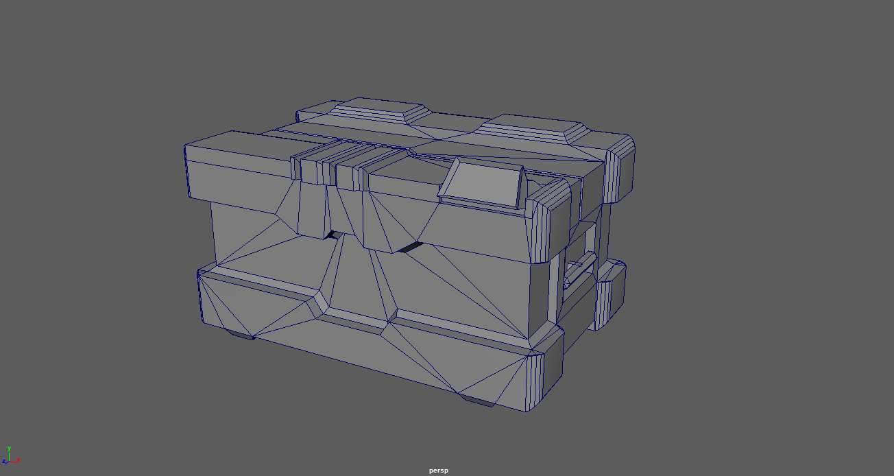Screen dimensions: 894x476
Task: Click the persp camera label
Action: click(438, 471)
